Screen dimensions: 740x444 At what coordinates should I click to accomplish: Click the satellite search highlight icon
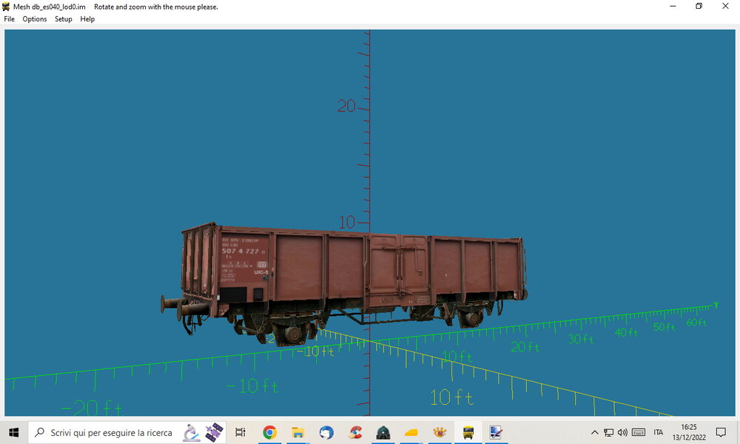point(214,432)
